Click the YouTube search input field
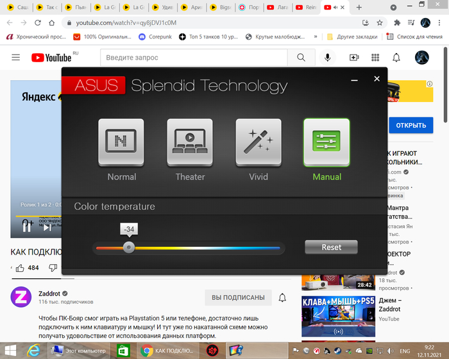This screenshot has width=449, height=359. click(194, 58)
